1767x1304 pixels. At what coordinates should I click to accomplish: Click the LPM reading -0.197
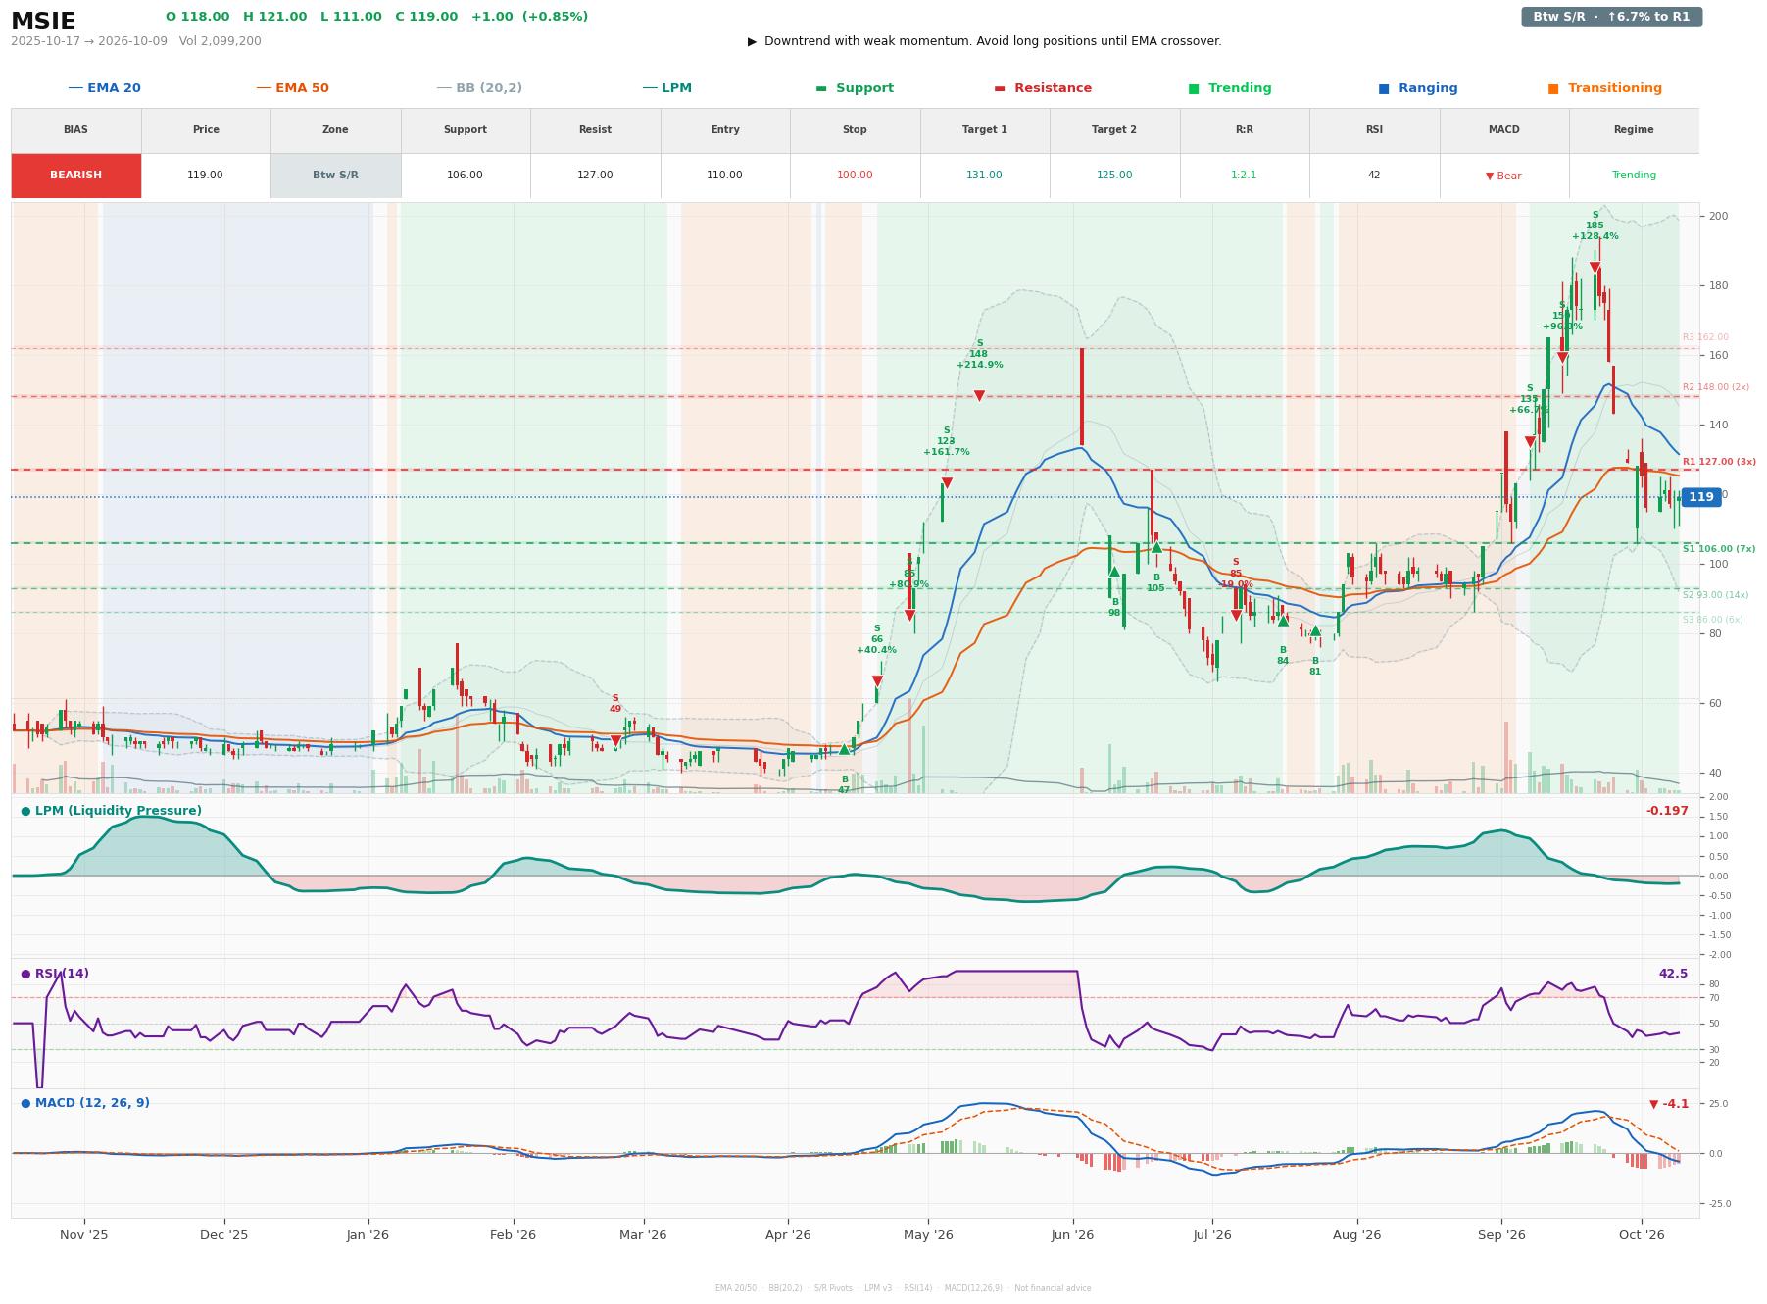1667,811
